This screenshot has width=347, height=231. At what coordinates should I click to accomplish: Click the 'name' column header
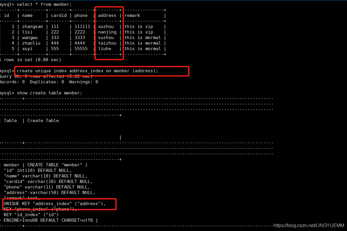click(27, 15)
